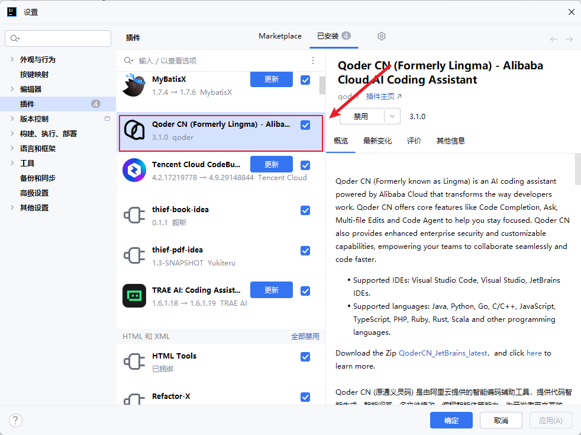The image size is (581, 435).
Task: Expand the 版本控制 settings node
Action: click(12, 119)
